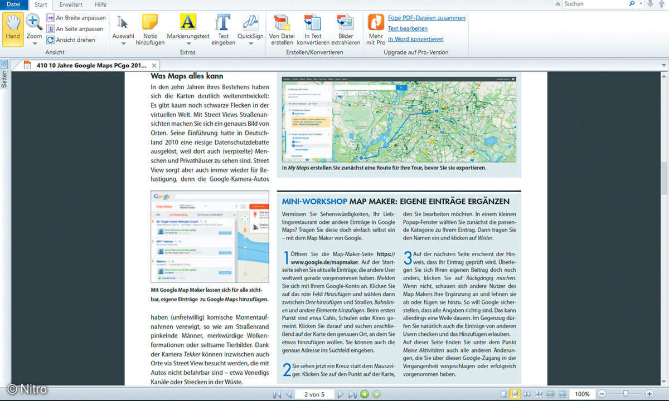Click the vertical scrollbar thumb
The width and height of the screenshot is (669, 401).
(x=664, y=178)
